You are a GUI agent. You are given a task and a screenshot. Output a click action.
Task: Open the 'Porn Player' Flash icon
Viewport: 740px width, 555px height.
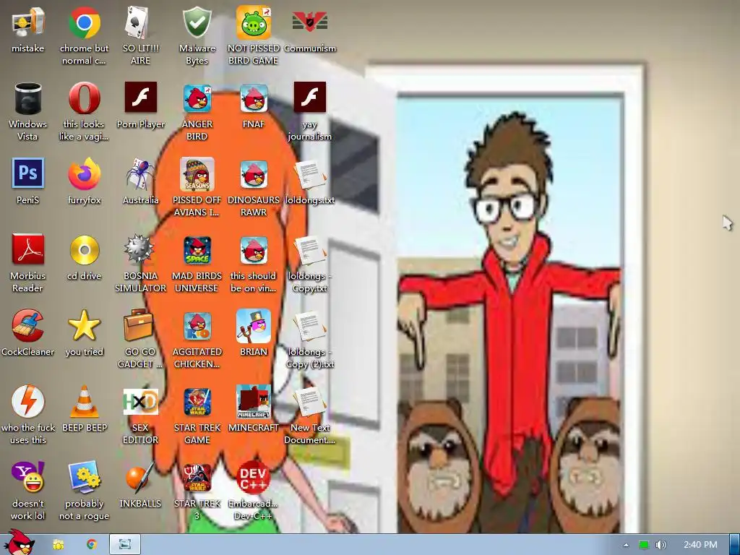tap(140, 98)
